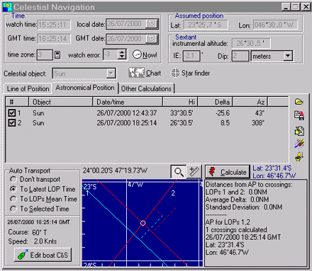
Task: Expand the Celestial object dropdown
Action: 111,74
